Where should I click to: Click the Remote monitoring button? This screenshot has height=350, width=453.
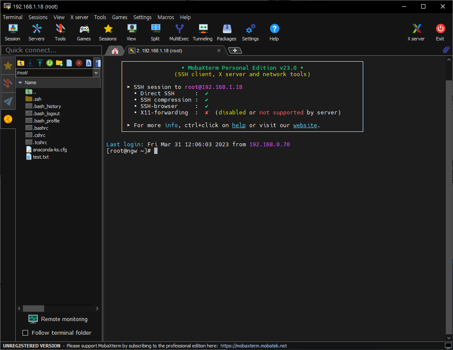tap(58, 319)
